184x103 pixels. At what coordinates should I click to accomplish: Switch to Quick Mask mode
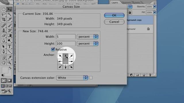[x=9, y=81]
